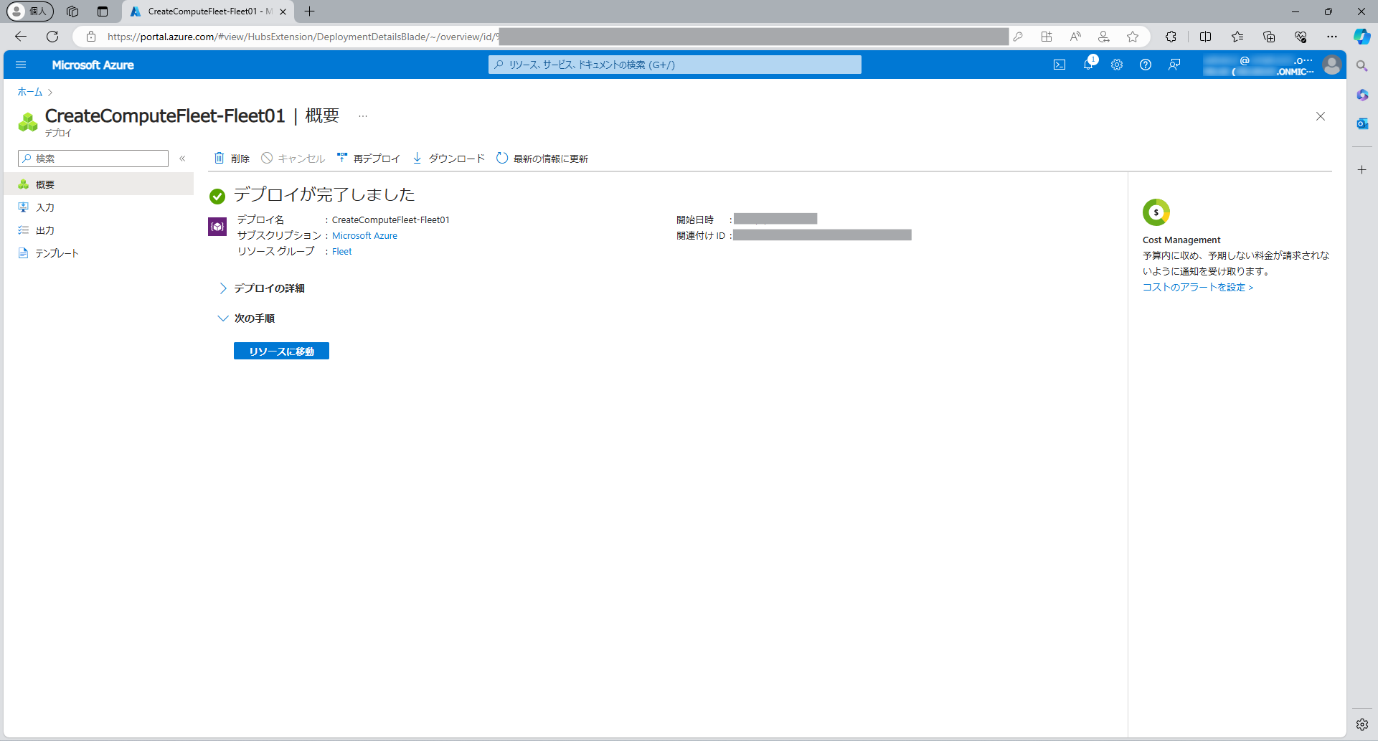The image size is (1378, 741).
Task: Collapse the 次の手順 section
Action: (x=246, y=318)
